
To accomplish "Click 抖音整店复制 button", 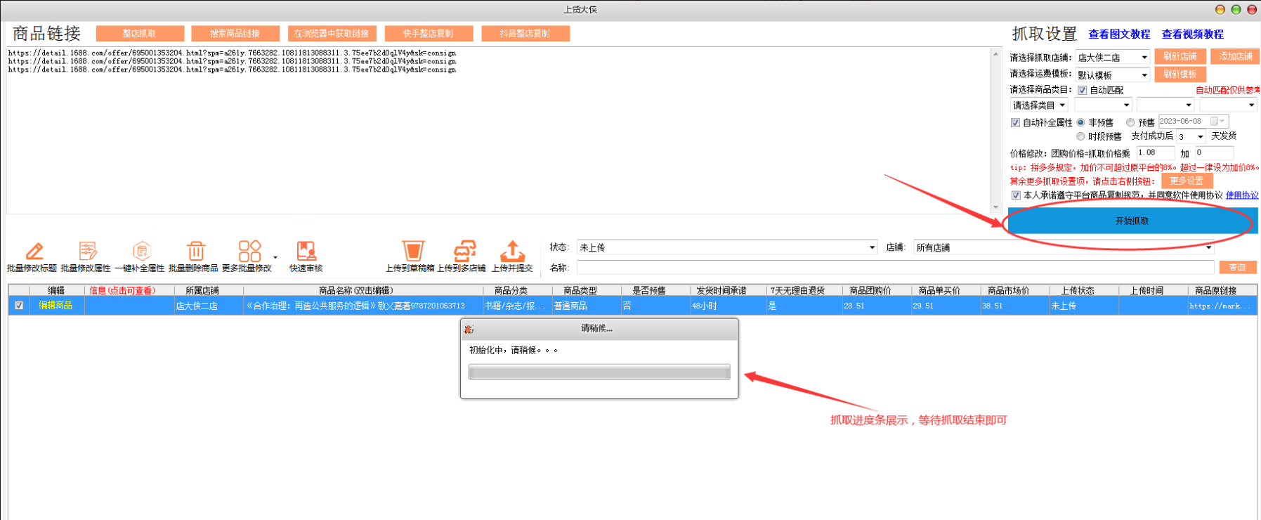I will (x=525, y=34).
